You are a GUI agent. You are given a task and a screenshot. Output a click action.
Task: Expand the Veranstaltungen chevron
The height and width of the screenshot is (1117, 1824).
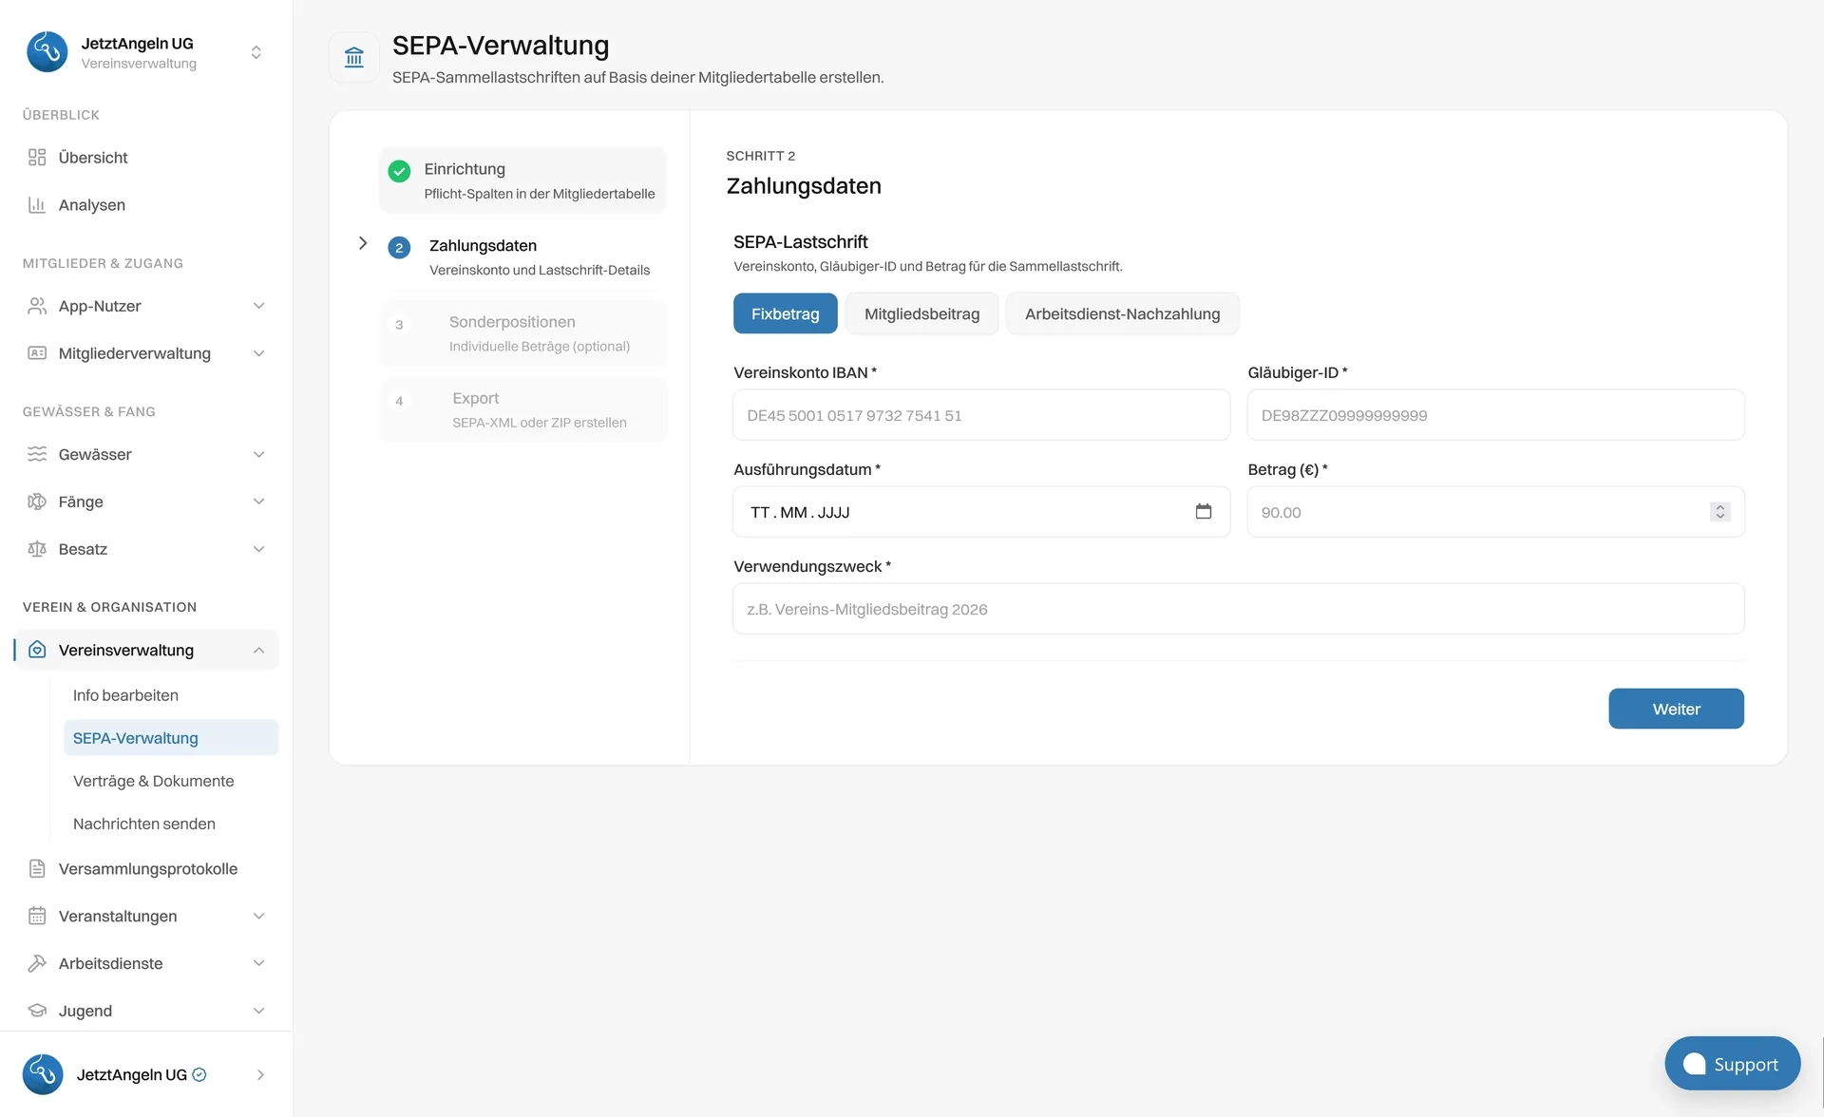[258, 917]
